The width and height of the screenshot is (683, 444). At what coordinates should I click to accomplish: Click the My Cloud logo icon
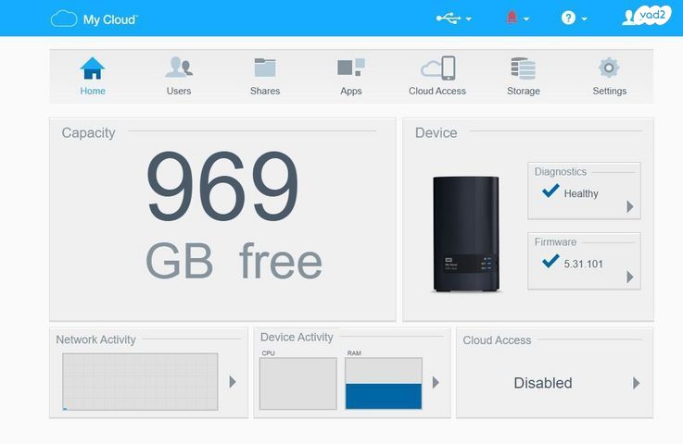click(x=64, y=18)
